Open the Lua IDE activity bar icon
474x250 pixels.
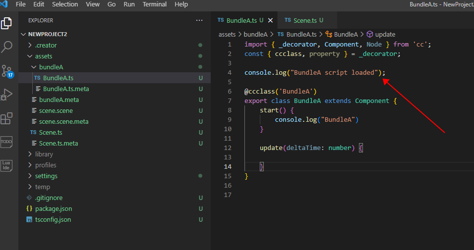7,166
